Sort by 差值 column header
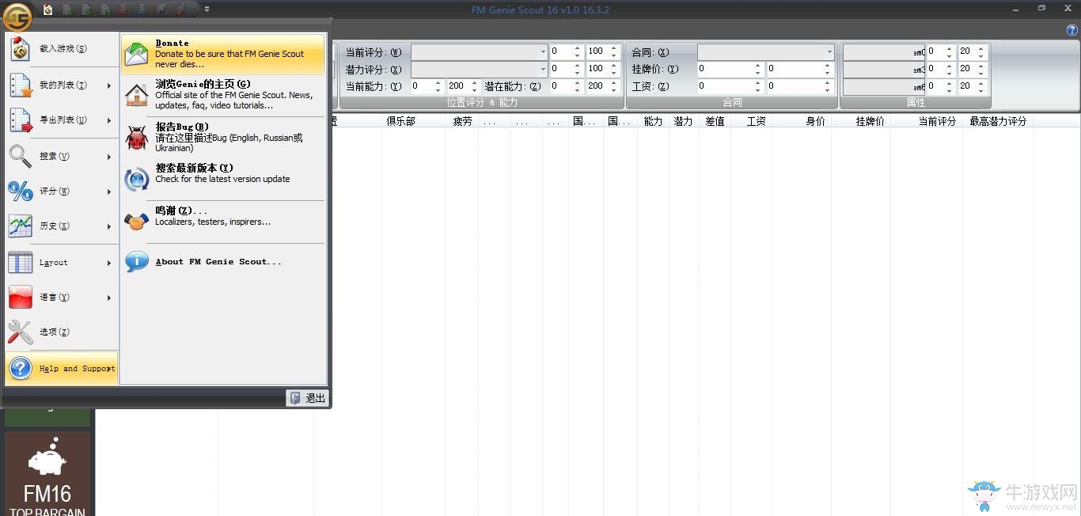Screen dimensions: 1081x516 [715, 121]
